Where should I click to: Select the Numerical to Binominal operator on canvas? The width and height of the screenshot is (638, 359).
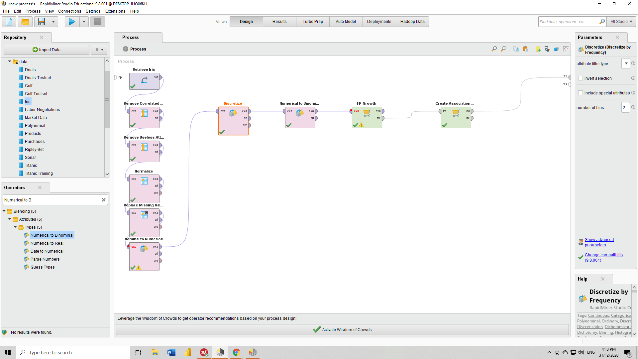click(x=300, y=117)
